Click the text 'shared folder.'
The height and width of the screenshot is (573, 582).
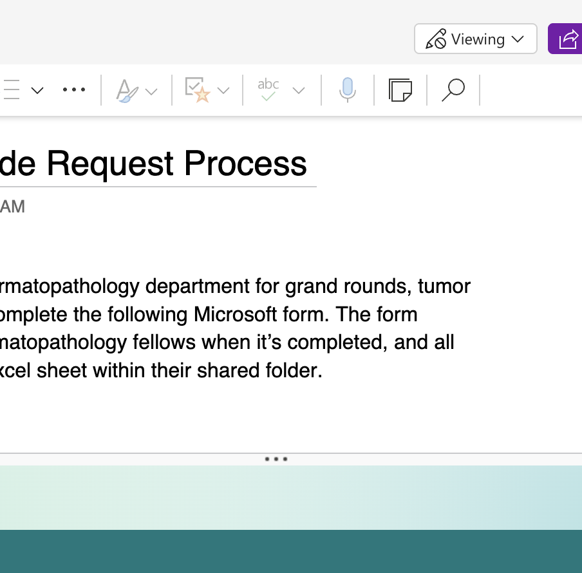tap(259, 370)
